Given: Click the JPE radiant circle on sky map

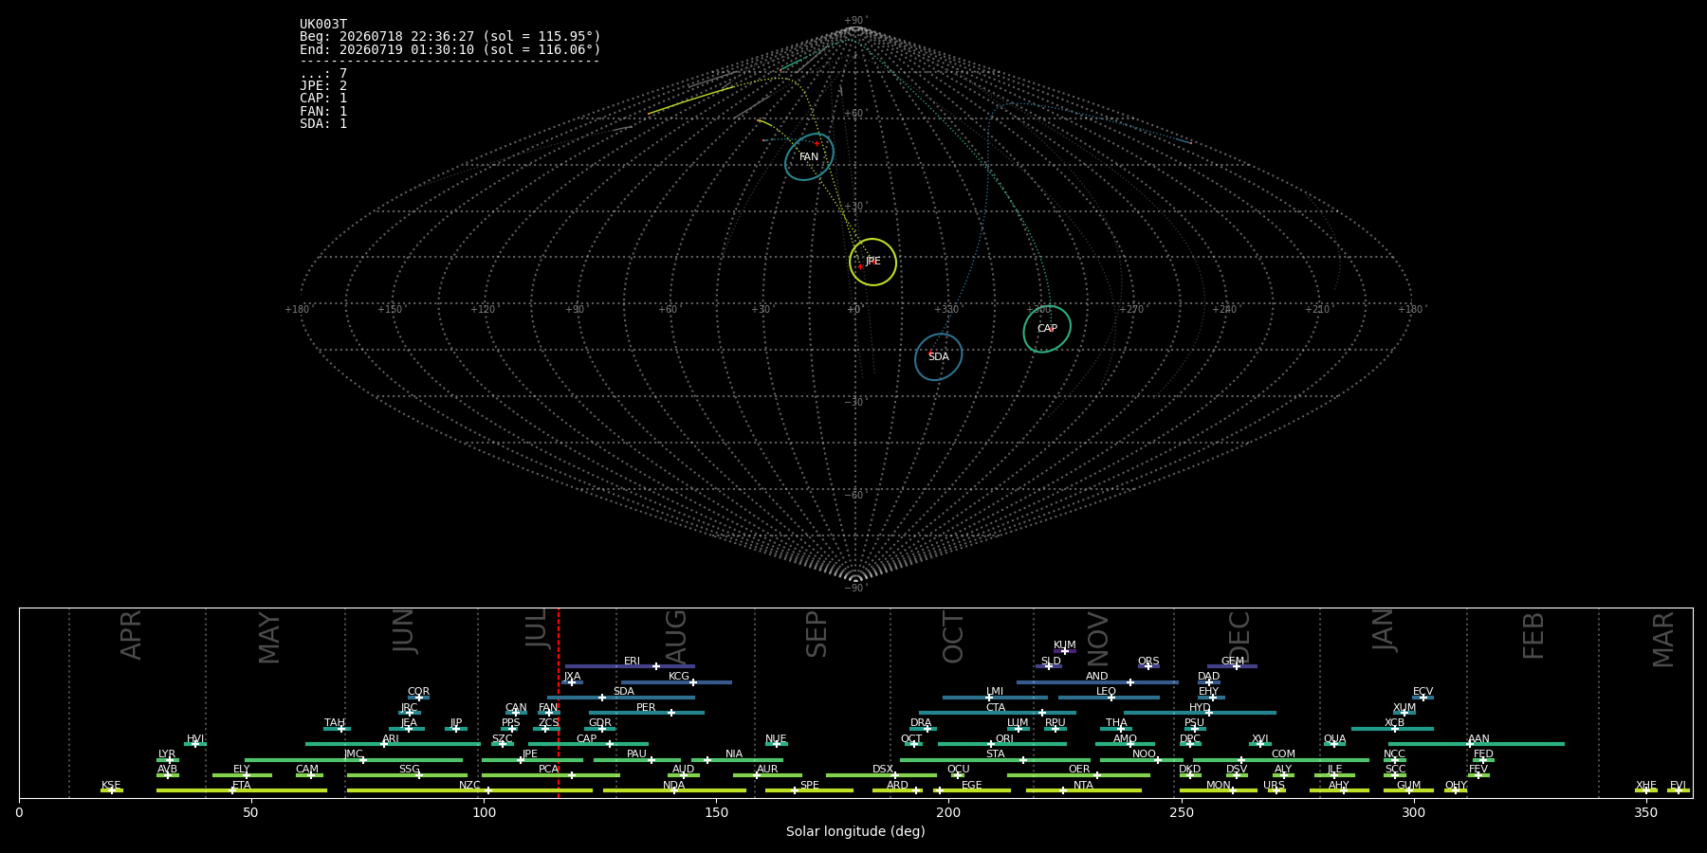Looking at the screenshot, I should 872,262.
